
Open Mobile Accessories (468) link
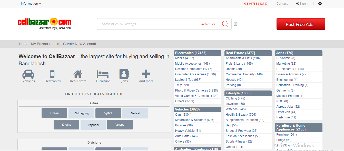point(192,64)
